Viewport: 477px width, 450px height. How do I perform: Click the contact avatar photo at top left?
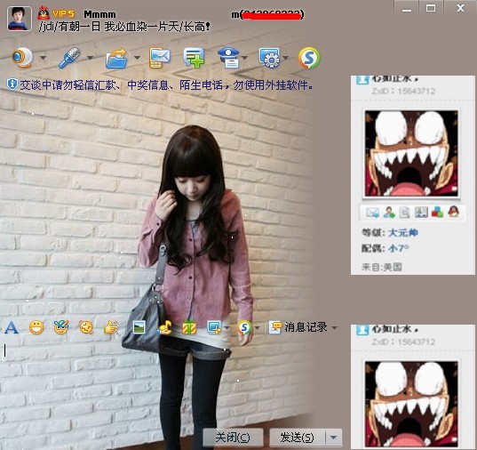(20, 19)
